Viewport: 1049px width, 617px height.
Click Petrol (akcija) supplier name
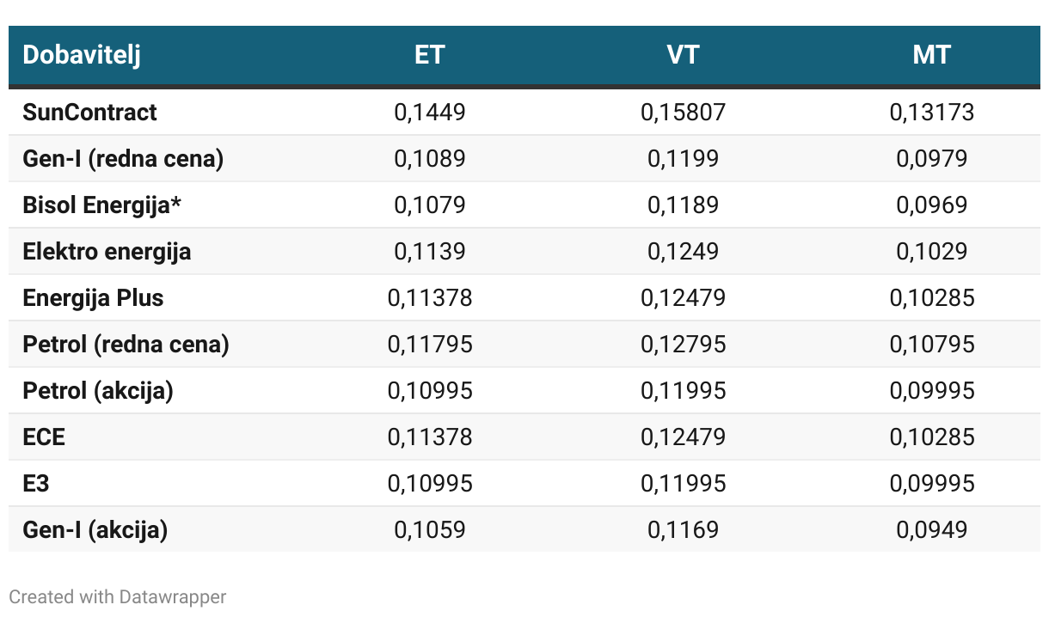pos(98,391)
